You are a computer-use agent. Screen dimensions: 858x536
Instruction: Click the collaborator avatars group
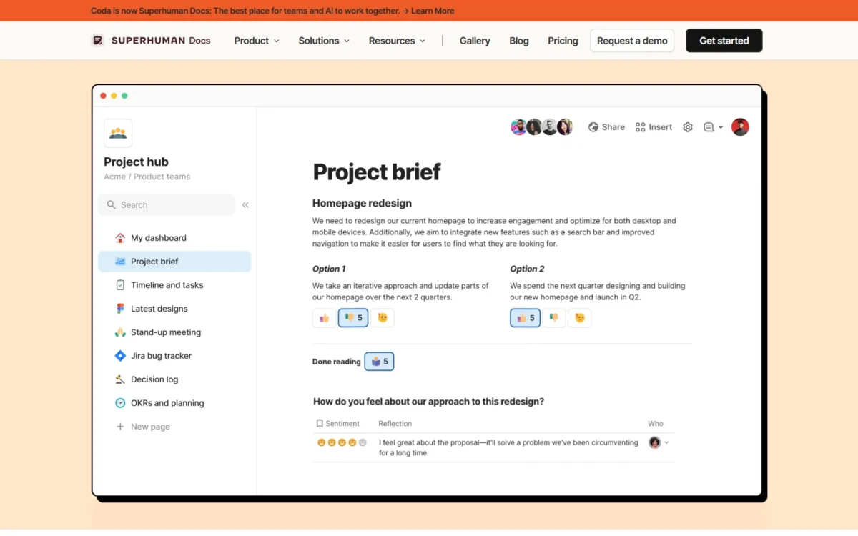pyautogui.click(x=542, y=127)
